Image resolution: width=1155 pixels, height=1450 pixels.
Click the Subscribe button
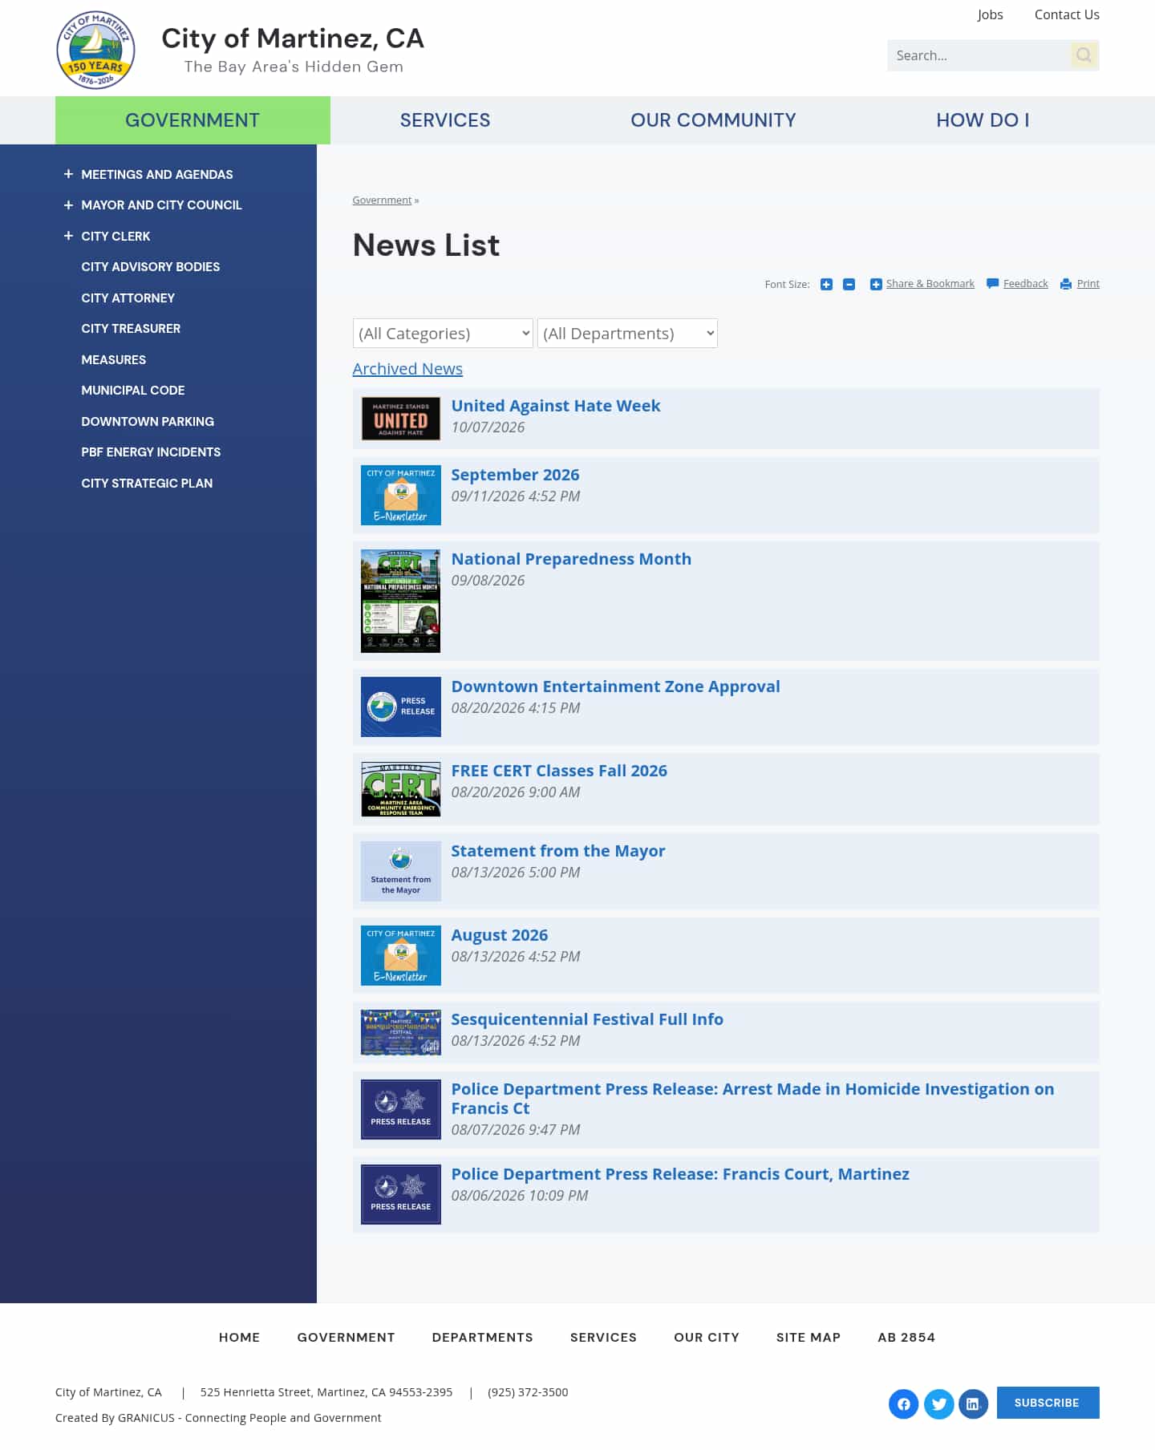click(1048, 1403)
